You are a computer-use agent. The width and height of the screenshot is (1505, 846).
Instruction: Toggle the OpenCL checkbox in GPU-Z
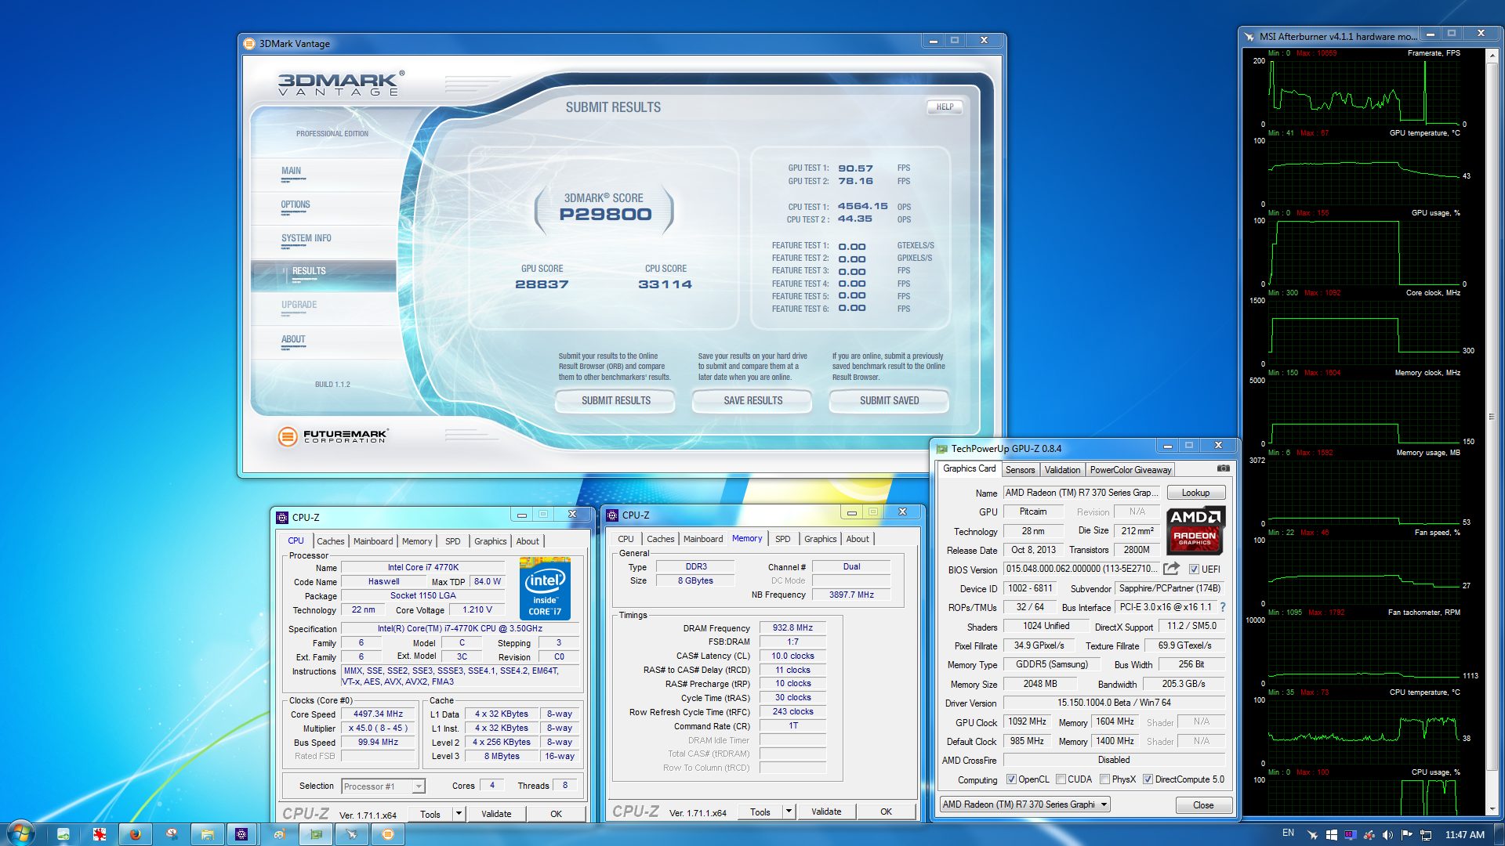(x=1011, y=779)
